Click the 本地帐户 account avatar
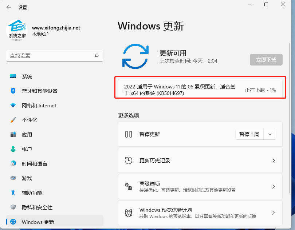Image resolution: width=295 pixels, height=230 pixels. click(17, 30)
